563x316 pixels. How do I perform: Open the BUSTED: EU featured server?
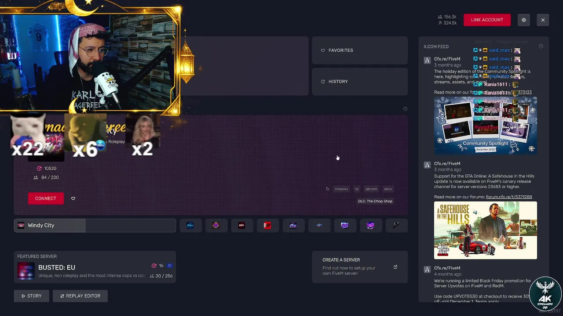click(95, 267)
